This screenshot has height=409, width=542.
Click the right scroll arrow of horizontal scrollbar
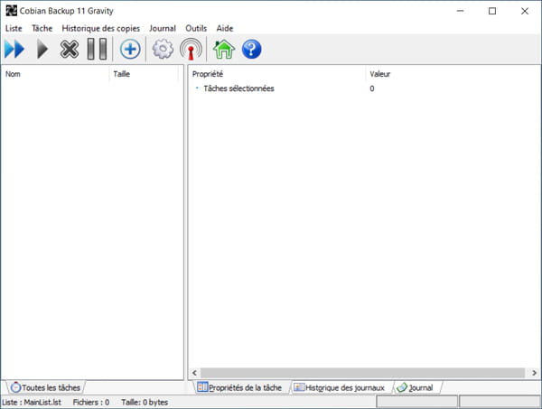[534, 373]
